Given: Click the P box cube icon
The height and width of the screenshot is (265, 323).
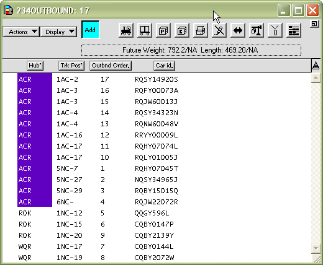Looking at the screenshot, I should point(163,30).
